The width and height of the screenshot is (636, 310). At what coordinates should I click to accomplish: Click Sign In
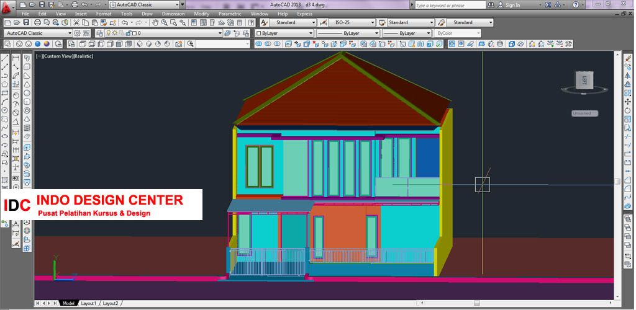[512, 5]
